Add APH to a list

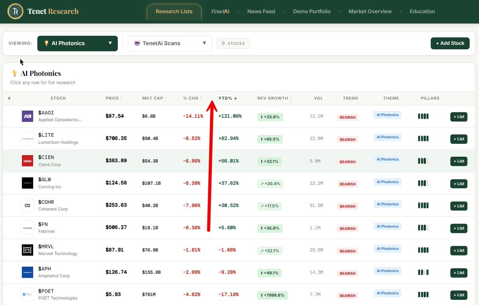459,273
